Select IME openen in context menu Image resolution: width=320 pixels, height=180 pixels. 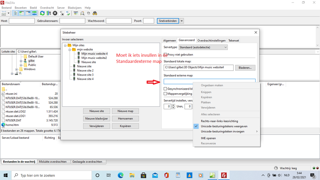(x=226, y=138)
